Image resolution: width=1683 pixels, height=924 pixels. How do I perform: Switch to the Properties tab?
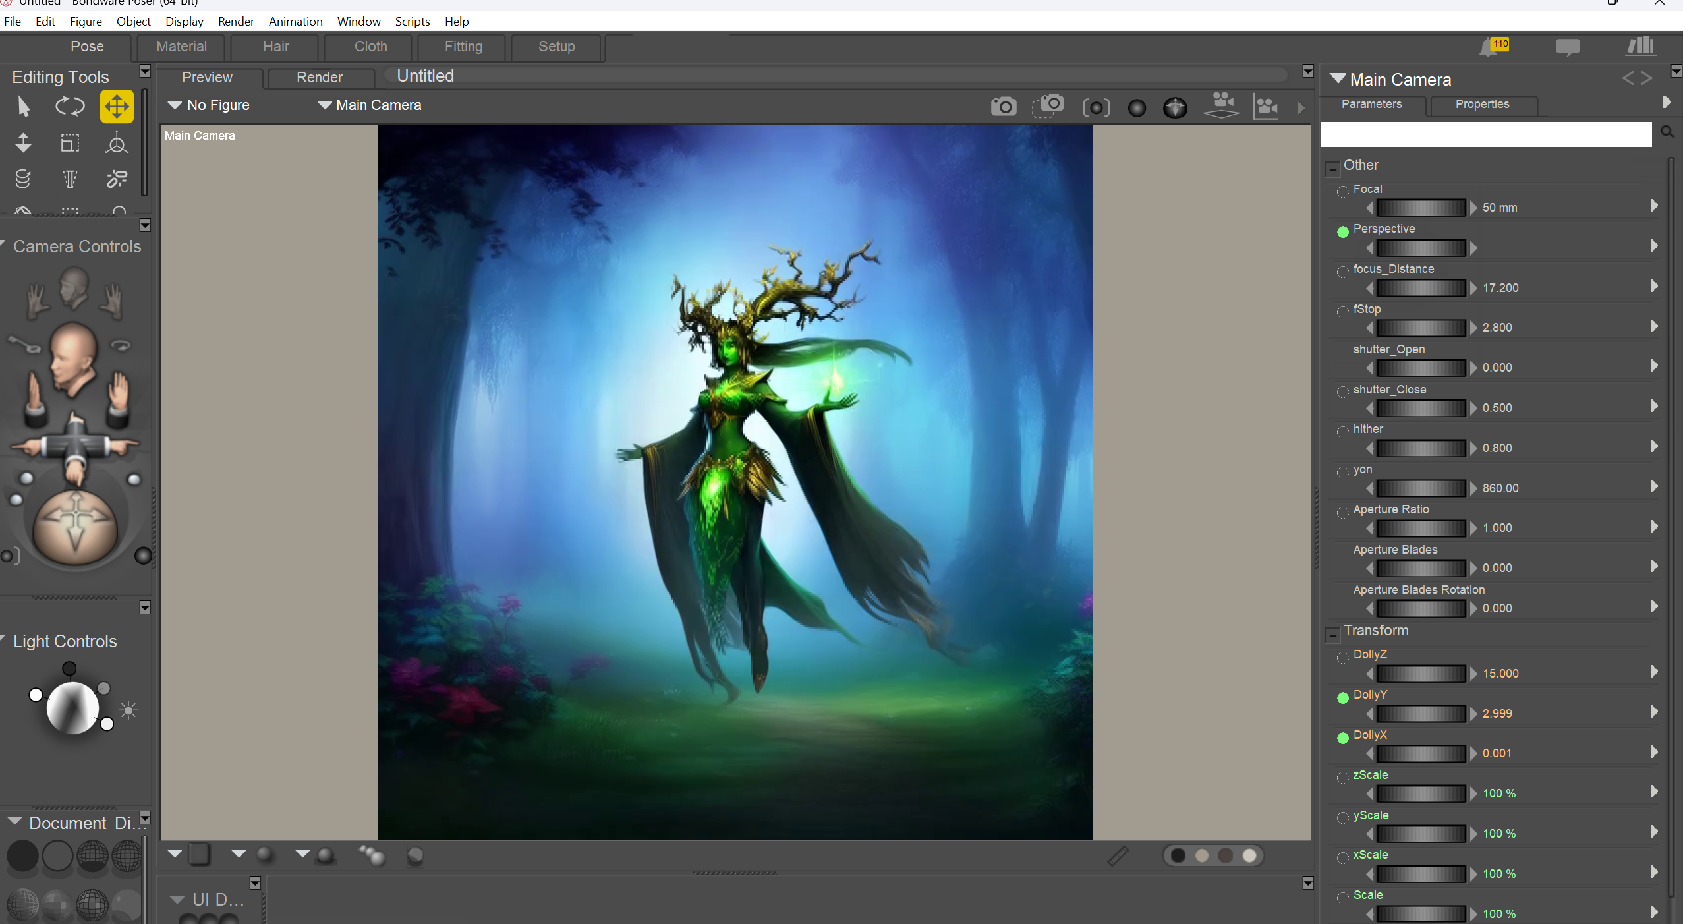point(1482,104)
